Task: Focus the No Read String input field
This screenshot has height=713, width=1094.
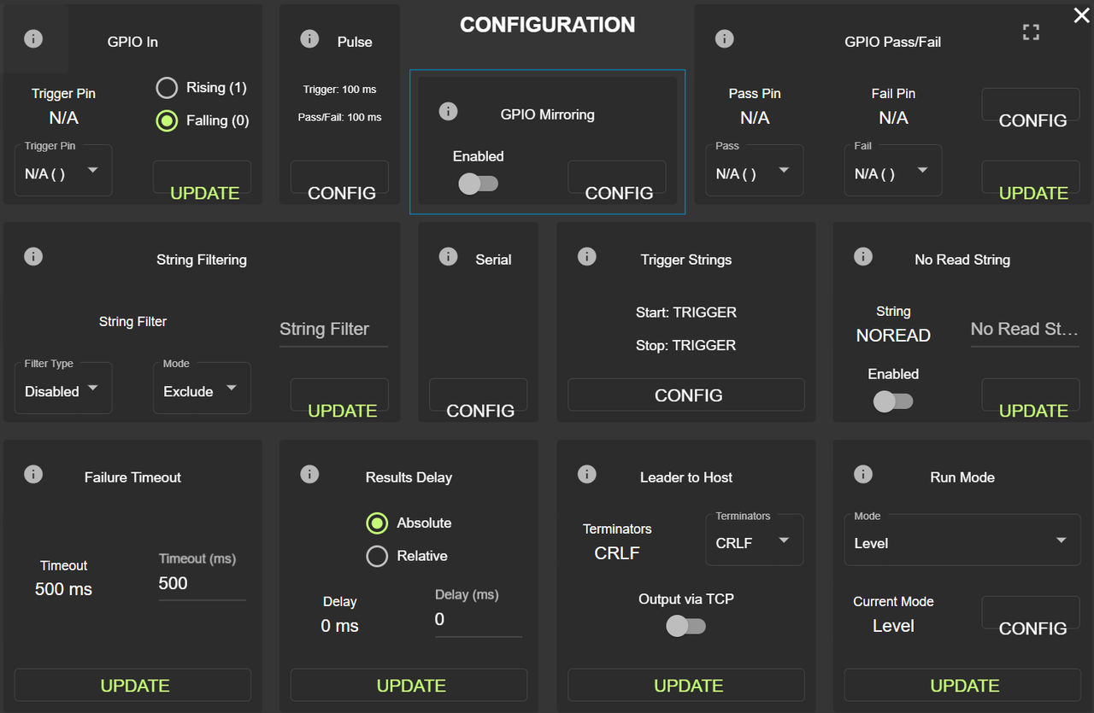Action: point(1025,329)
